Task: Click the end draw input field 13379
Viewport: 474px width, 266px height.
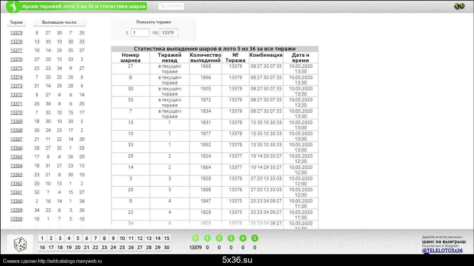Action: pos(169,33)
